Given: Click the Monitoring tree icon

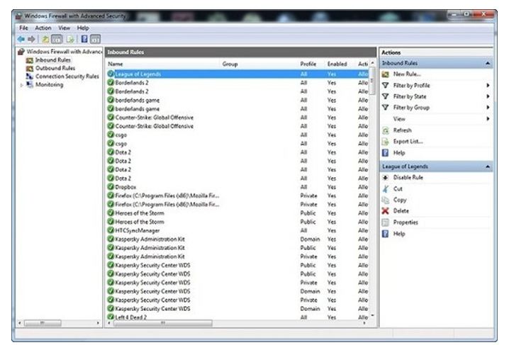Looking at the screenshot, I should click(x=30, y=84).
